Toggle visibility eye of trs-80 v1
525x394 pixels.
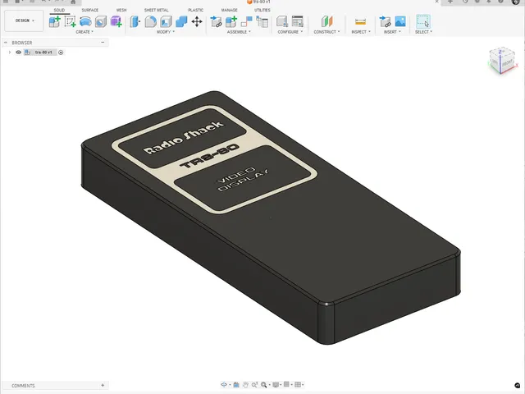click(18, 53)
